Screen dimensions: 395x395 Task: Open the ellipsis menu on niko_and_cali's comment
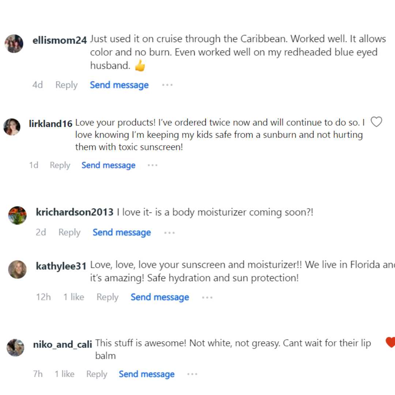192,374
